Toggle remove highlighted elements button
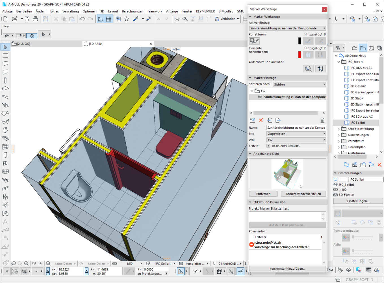The width and height of the screenshot is (384, 283). [320, 55]
